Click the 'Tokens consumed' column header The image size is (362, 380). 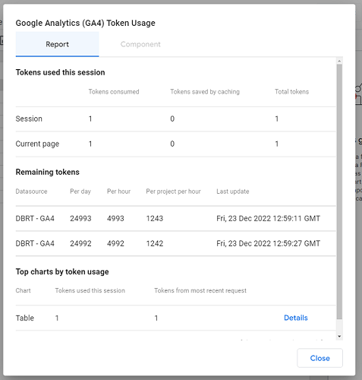[x=114, y=92]
